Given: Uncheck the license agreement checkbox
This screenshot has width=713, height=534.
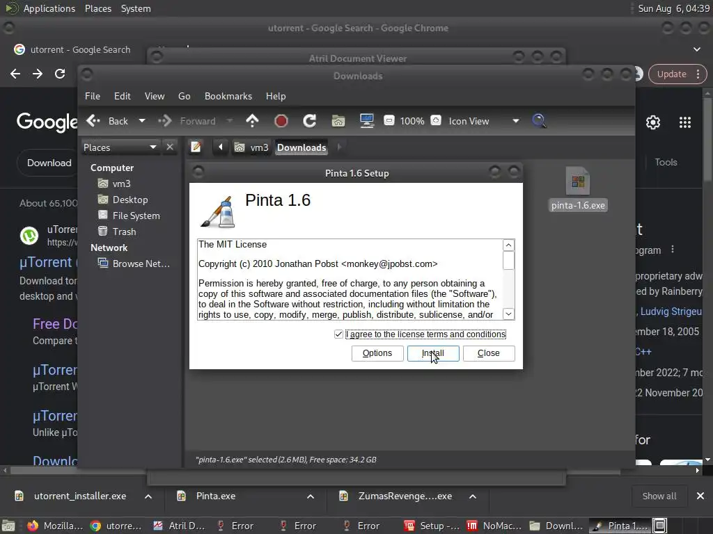Looking at the screenshot, I should tap(338, 334).
